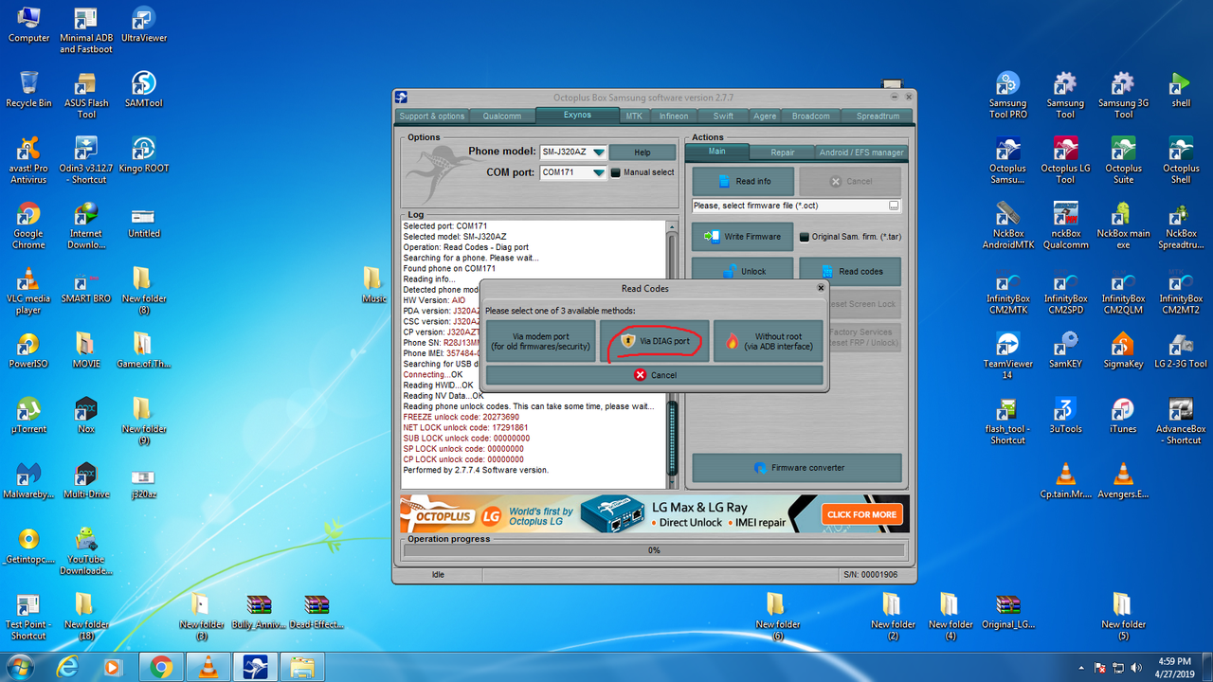Select the VLC media player desktop icon

[28, 290]
